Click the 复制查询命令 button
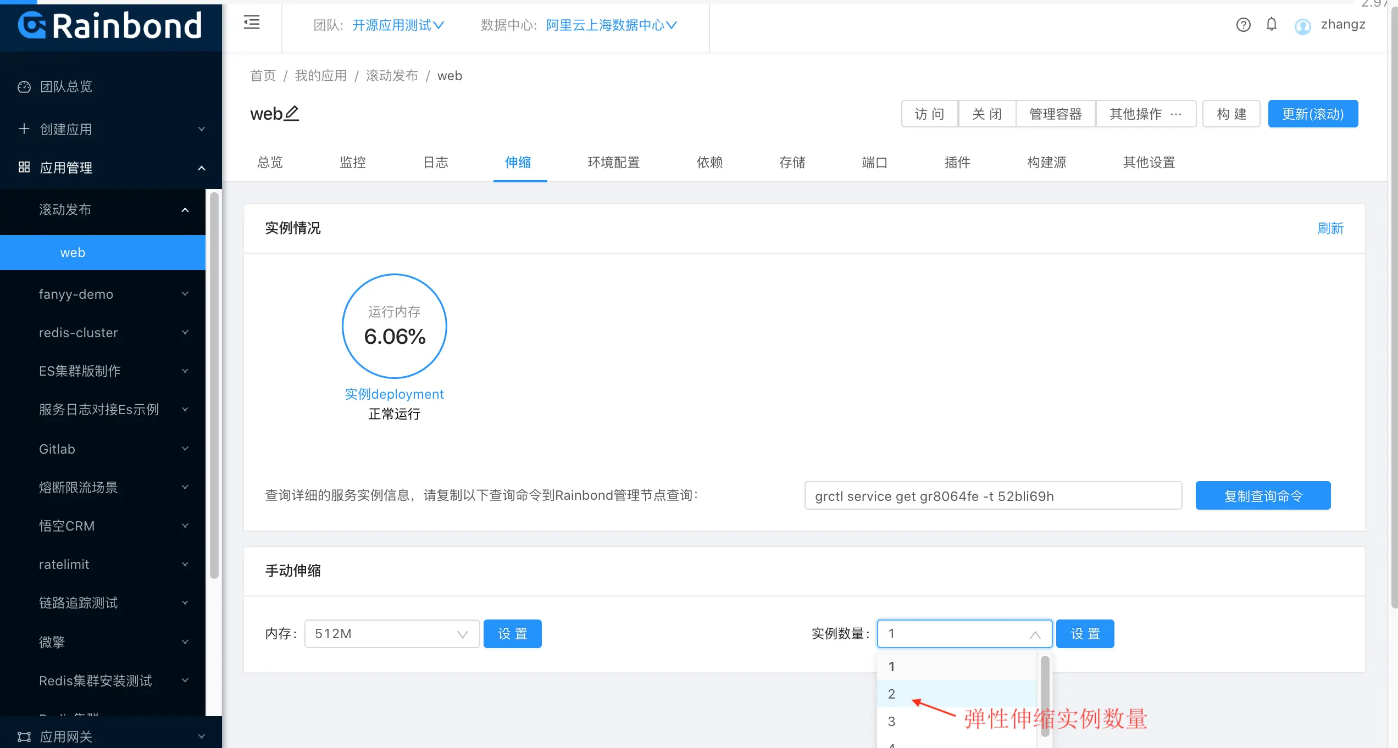Screen dimensions: 1398x748 [1263, 496]
